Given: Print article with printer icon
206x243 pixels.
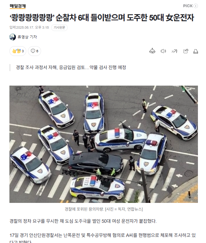Looking at the screenshot, I should point(196,51).
